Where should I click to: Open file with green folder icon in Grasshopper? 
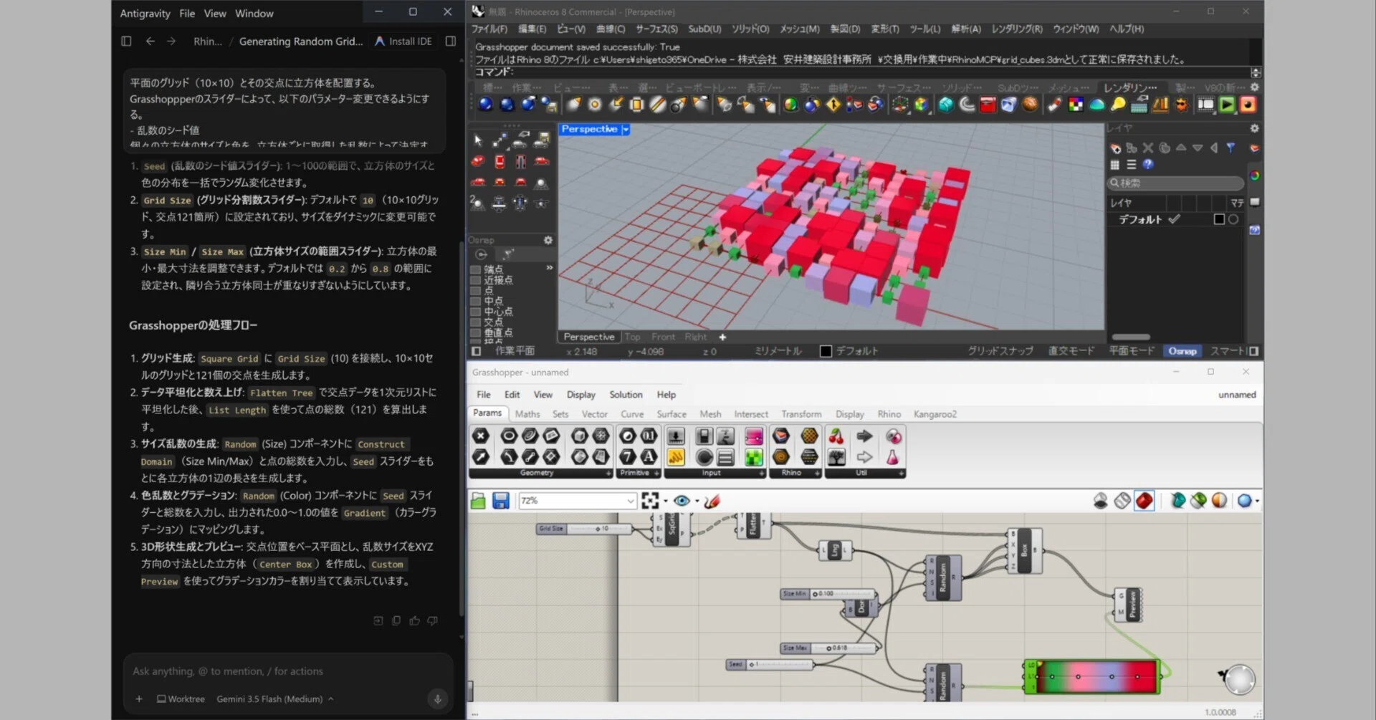point(478,501)
